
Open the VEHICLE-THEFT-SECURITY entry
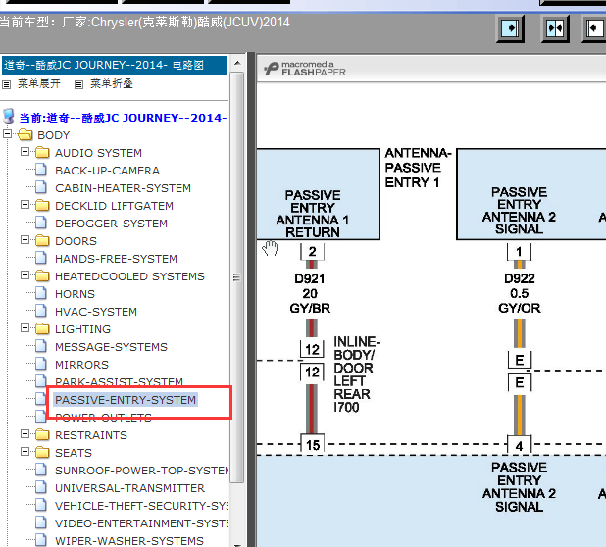tap(142, 506)
